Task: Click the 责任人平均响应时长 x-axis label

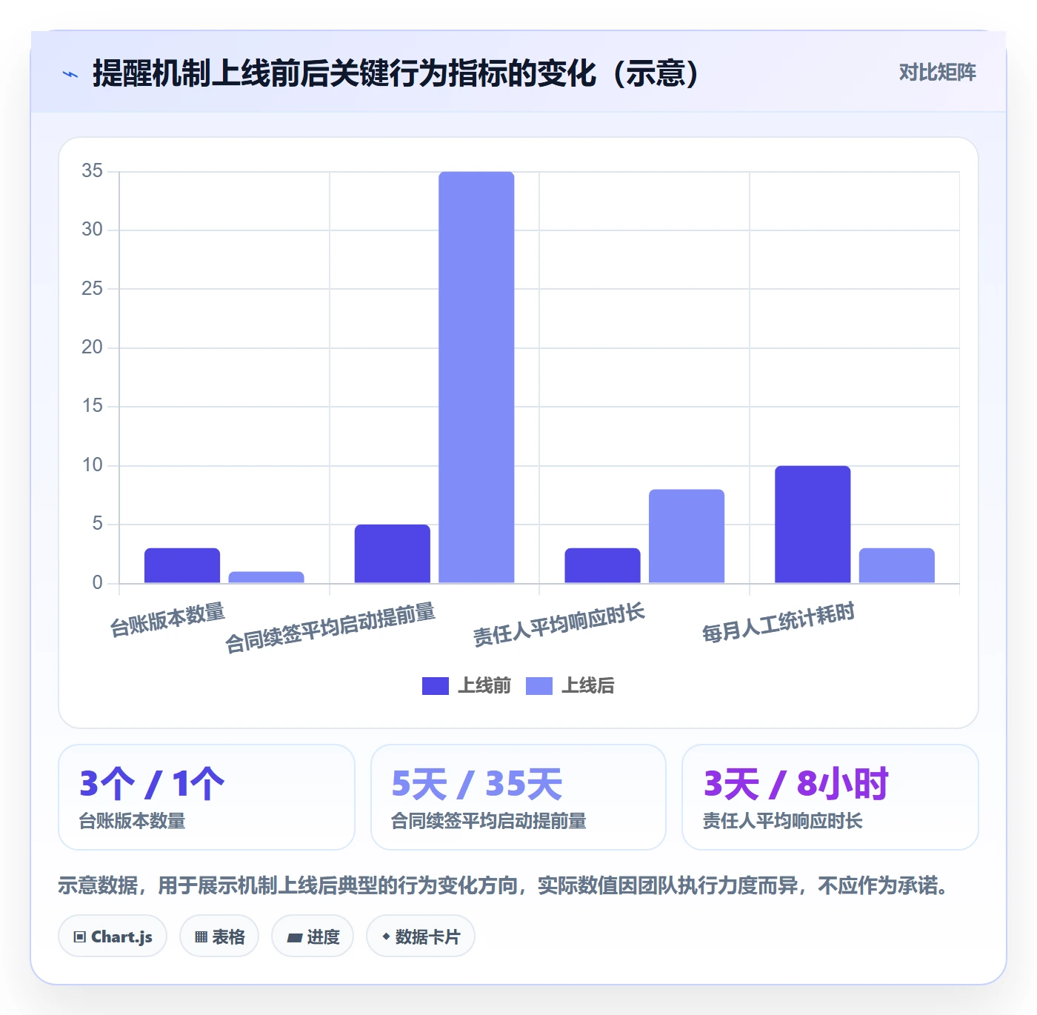Action: (x=559, y=625)
